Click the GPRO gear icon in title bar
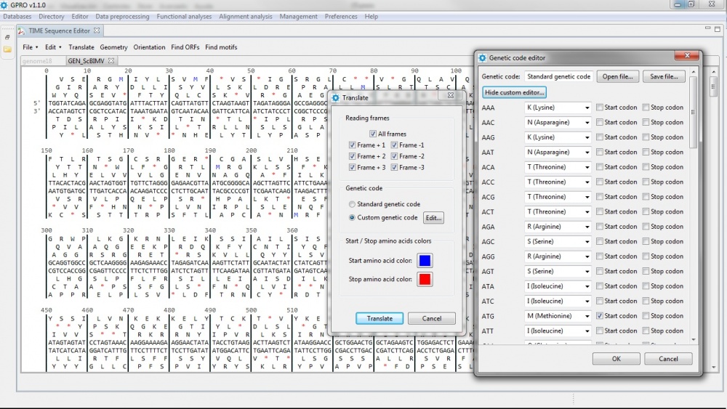 pyautogui.click(x=5, y=4)
